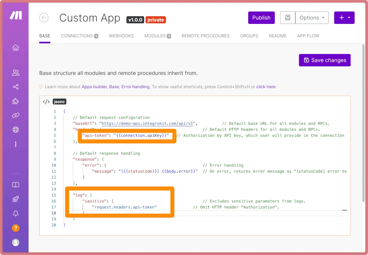The height and width of the screenshot is (255, 368).
Task: Open the globe Webhooks icon
Action: (16, 130)
